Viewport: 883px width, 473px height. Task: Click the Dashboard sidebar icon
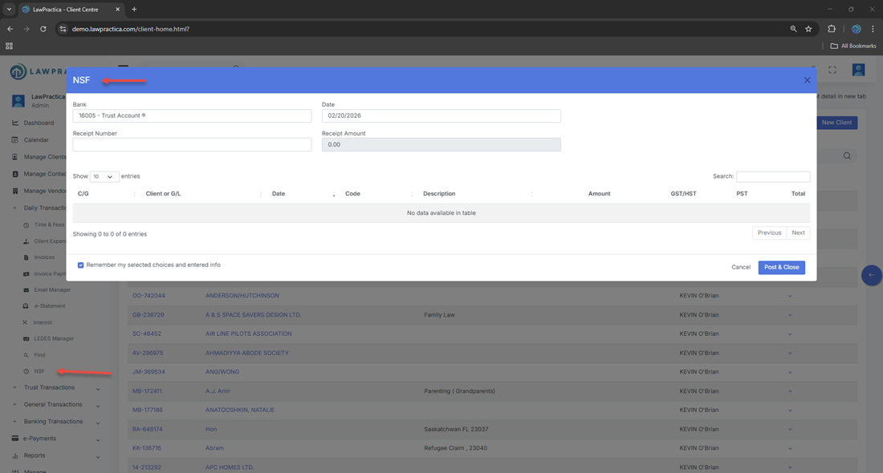coord(15,123)
